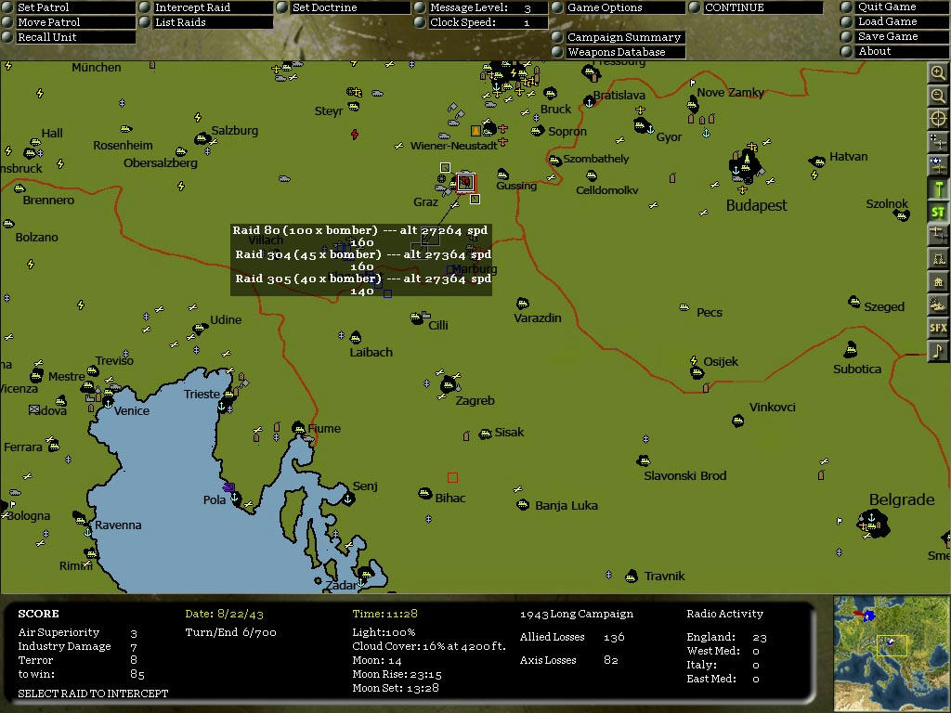Click the Belgrade city cluster icon
This screenshot has height=713, width=951.
pos(873,523)
